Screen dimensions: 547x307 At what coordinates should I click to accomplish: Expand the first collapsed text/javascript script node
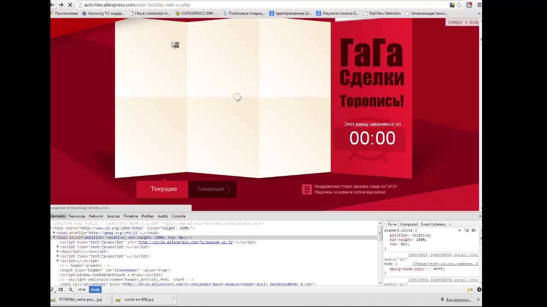58,247
